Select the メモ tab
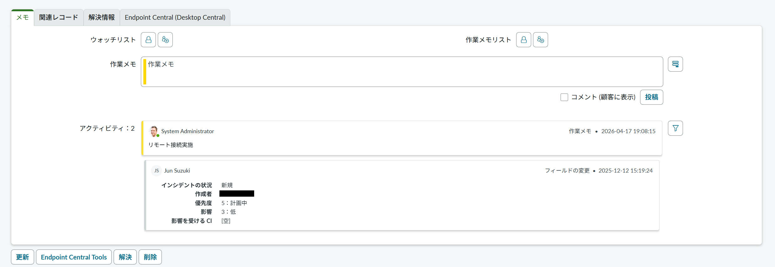The height and width of the screenshot is (267, 775). click(23, 18)
